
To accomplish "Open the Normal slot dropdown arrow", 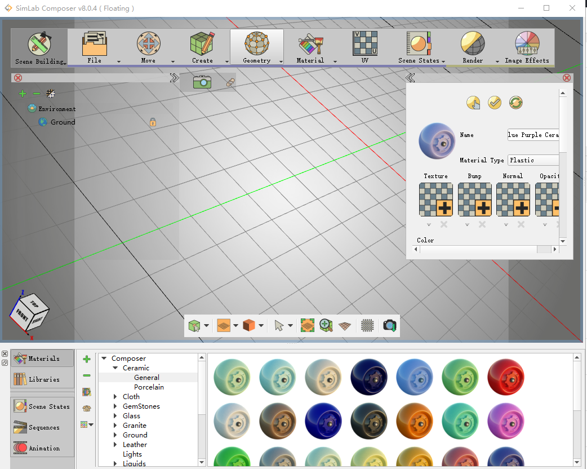I will pos(506,225).
